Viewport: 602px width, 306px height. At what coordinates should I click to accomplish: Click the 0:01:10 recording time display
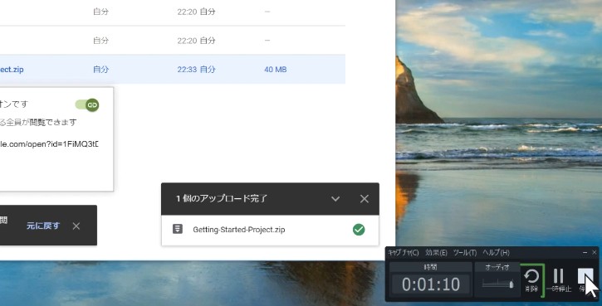(431, 284)
